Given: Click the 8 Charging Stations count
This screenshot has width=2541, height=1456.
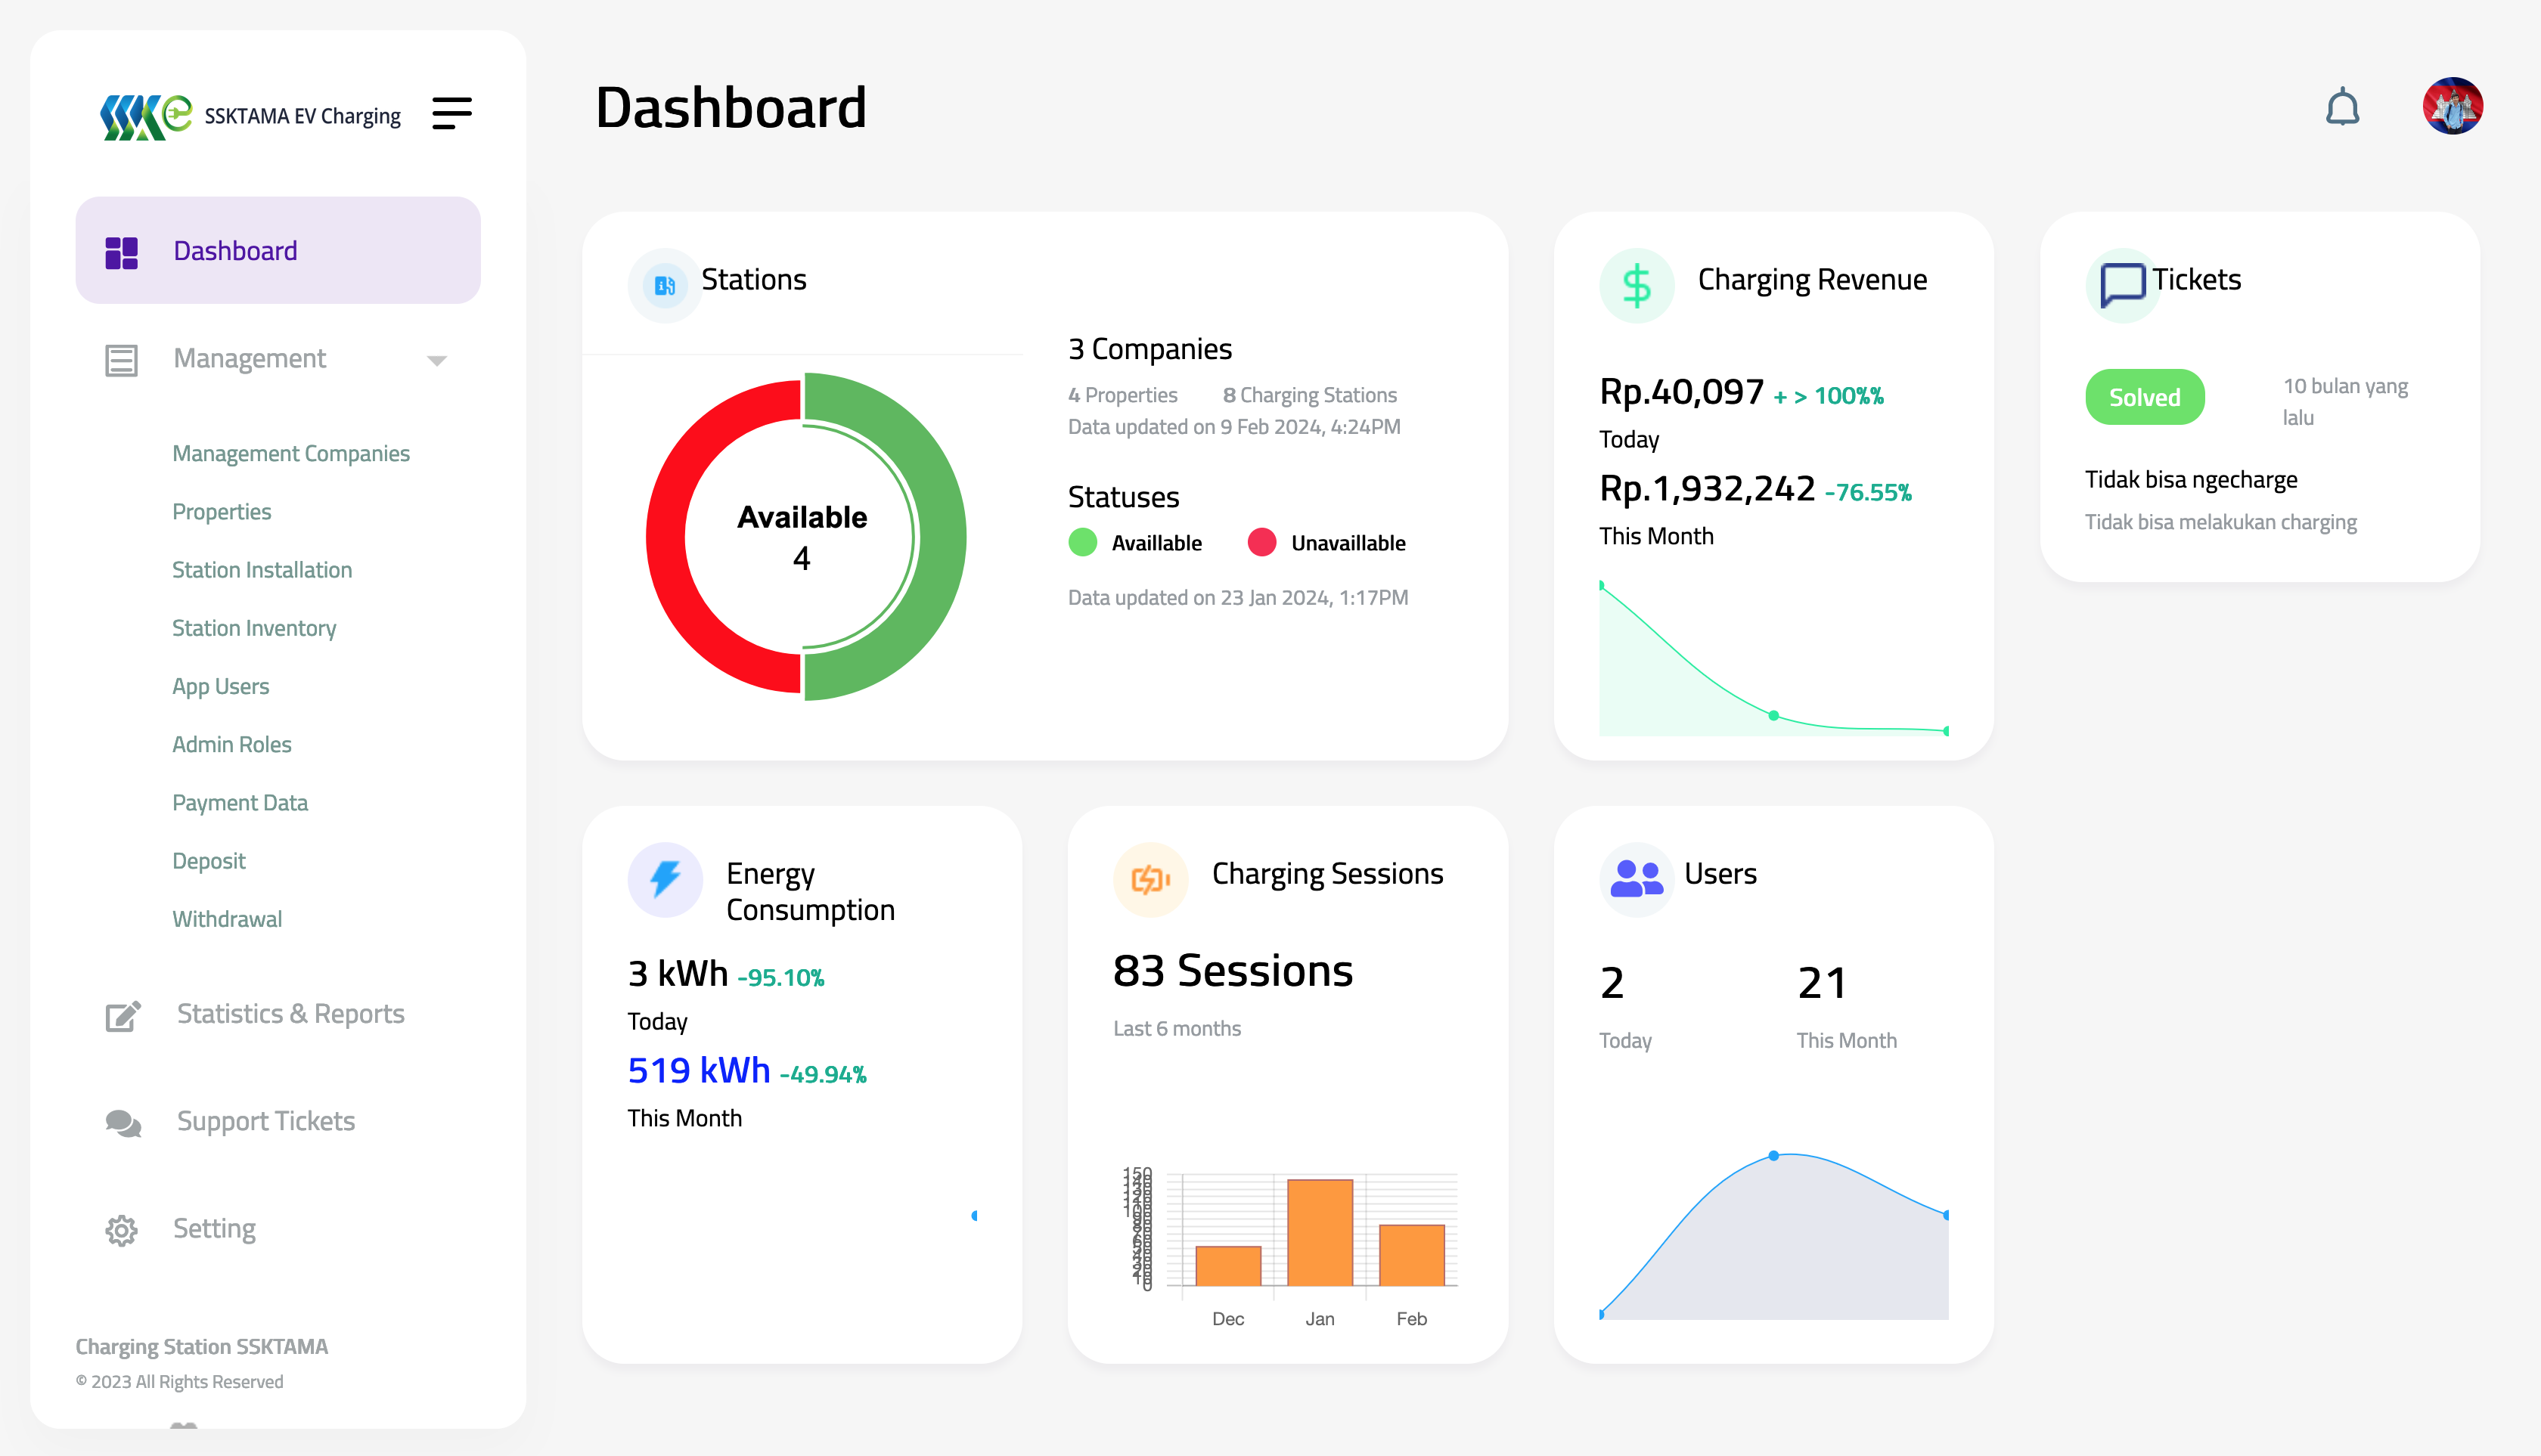Looking at the screenshot, I should point(1310,395).
